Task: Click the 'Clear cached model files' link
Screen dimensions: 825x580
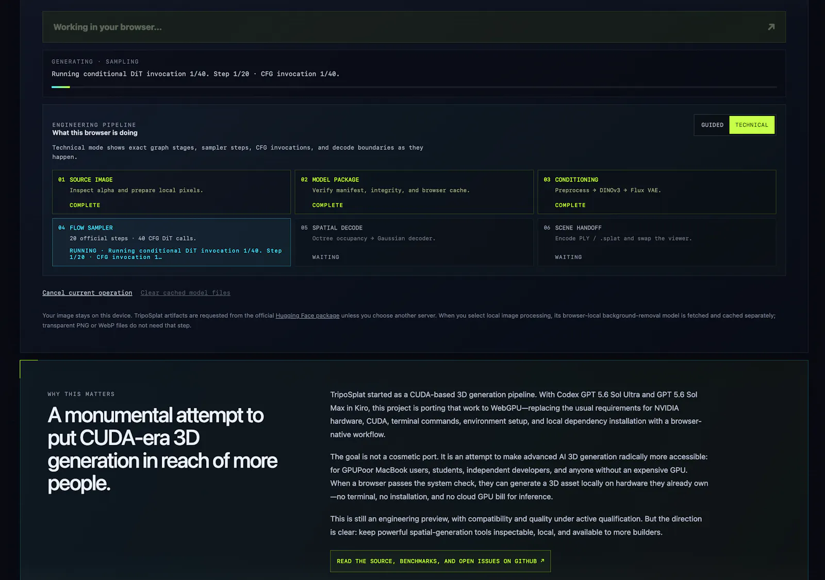Action: tap(186, 293)
